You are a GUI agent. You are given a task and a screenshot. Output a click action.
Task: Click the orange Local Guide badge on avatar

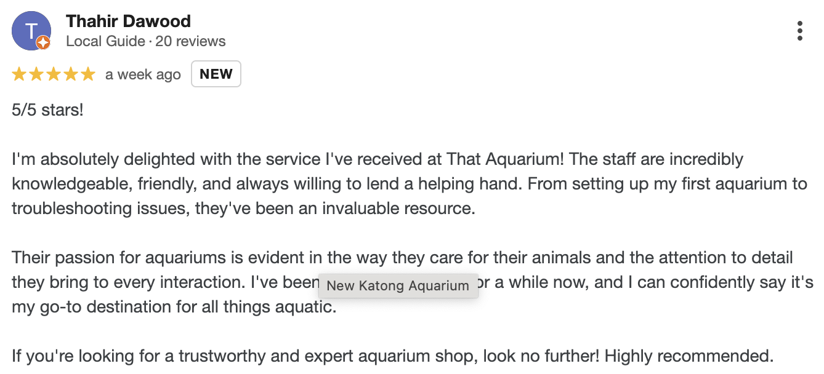coord(43,42)
